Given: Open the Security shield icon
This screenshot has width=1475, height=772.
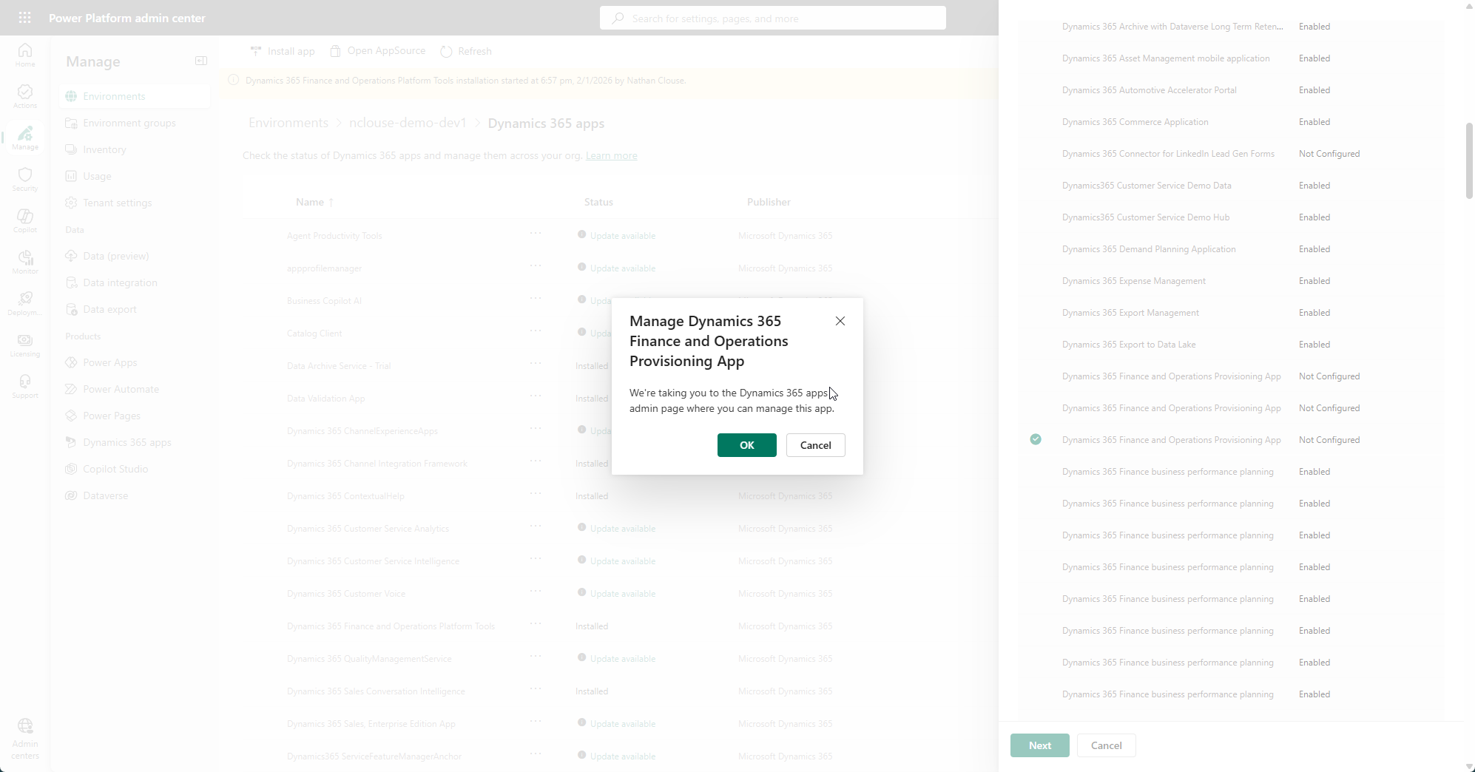Looking at the screenshot, I should point(25,179).
